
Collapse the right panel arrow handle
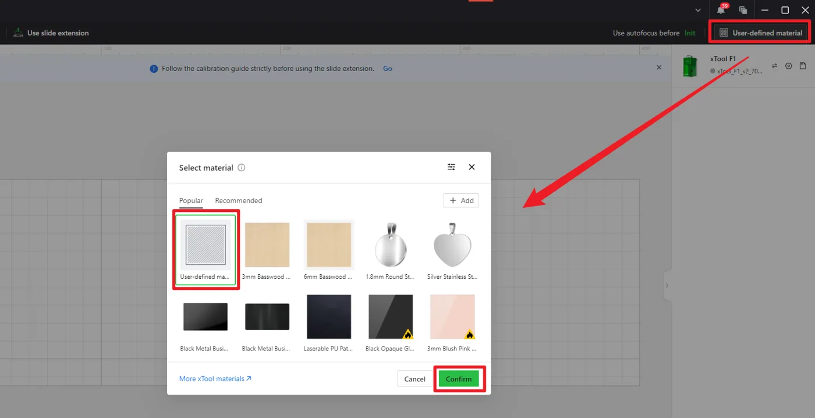coord(667,285)
